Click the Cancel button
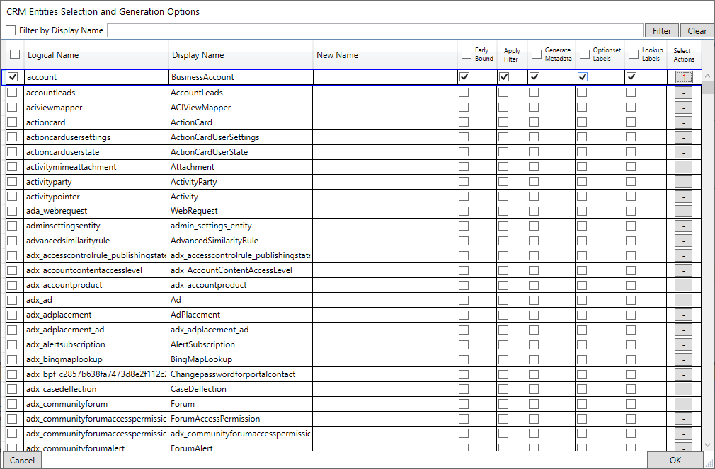715x469 pixels. 22,460
